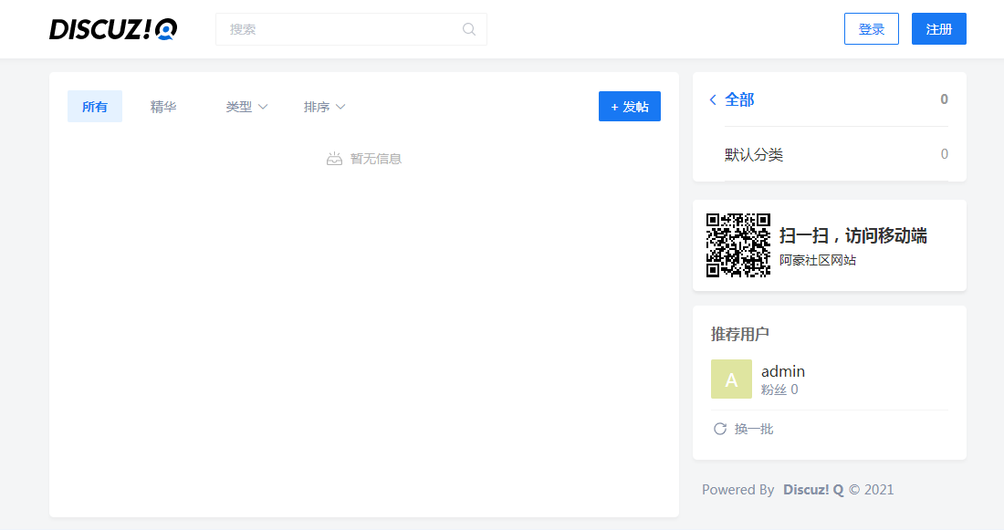Select the 全部 category
Screen dimensions: 1004x530
(x=739, y=99)
